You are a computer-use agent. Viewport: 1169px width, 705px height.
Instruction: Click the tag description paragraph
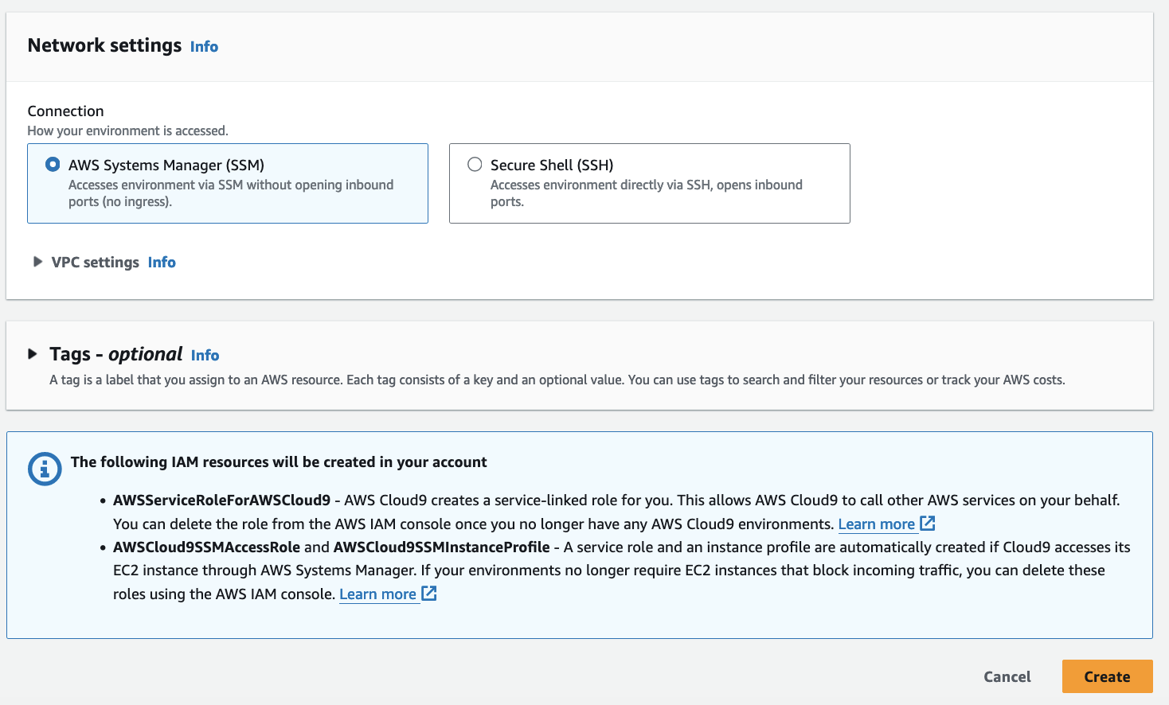[x=557, y=380]
